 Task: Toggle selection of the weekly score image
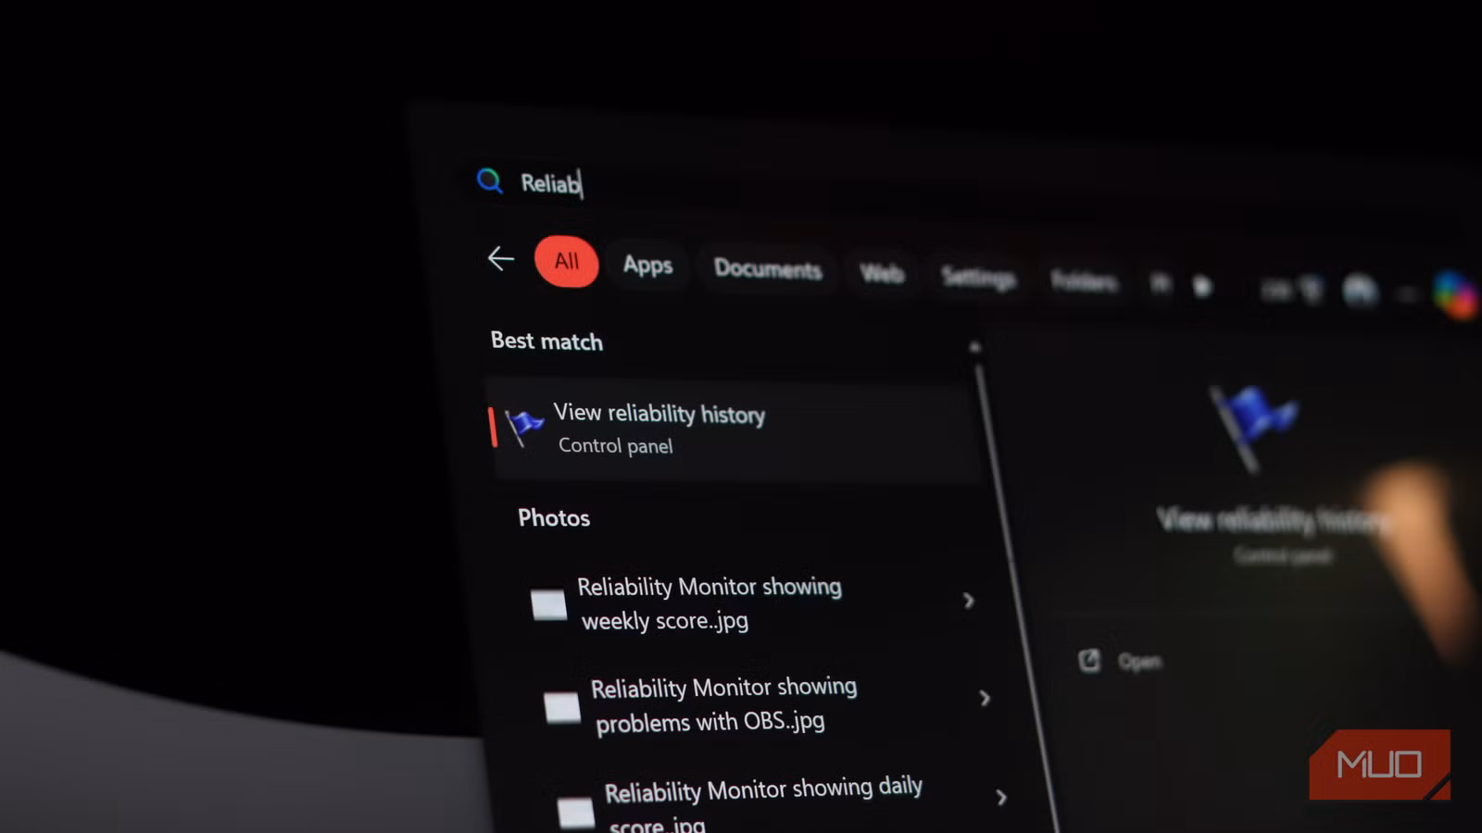coord(548,603)
